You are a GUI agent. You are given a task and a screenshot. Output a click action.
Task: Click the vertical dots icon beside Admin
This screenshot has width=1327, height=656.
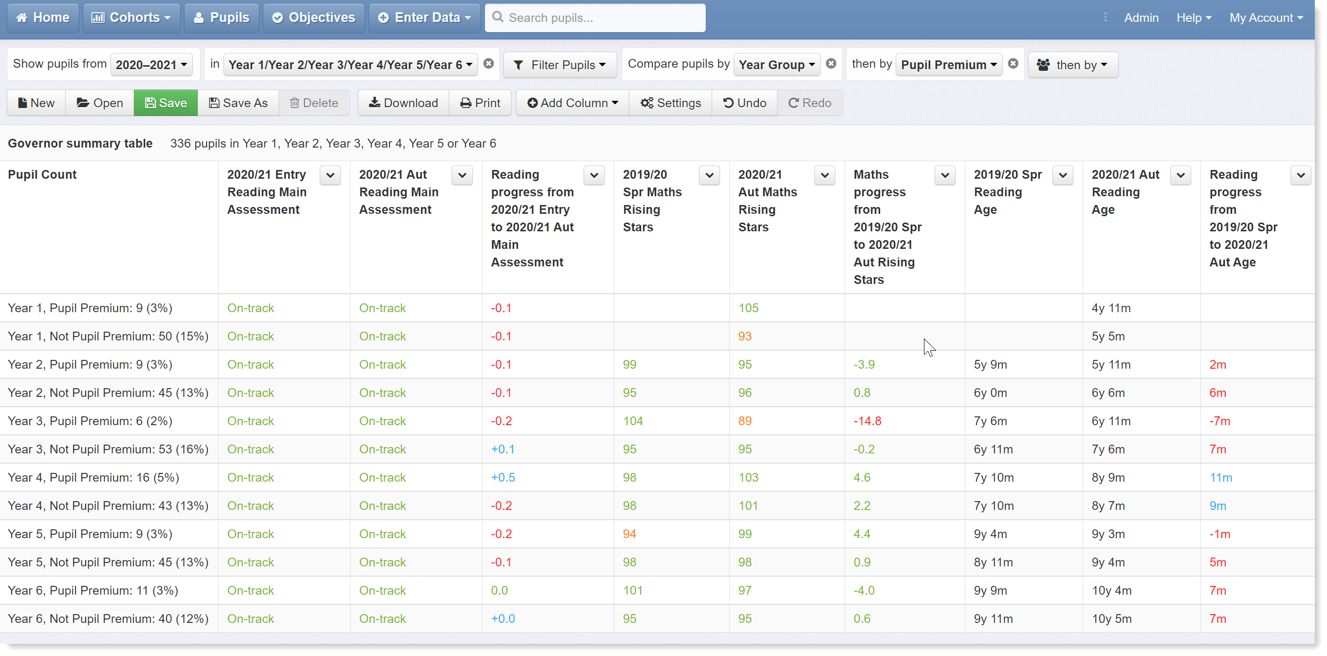(x=1105, y=18)
